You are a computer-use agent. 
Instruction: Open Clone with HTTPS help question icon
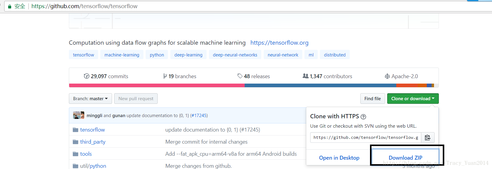coord(363,117)
